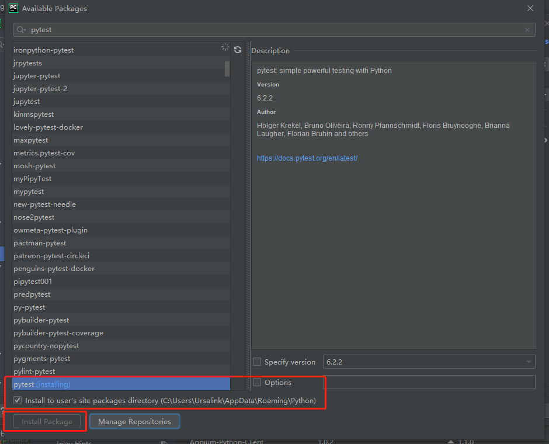This screenshot has width=549, height=444.
Task: Click the search magnifier icon
Action: click(21, 30)
